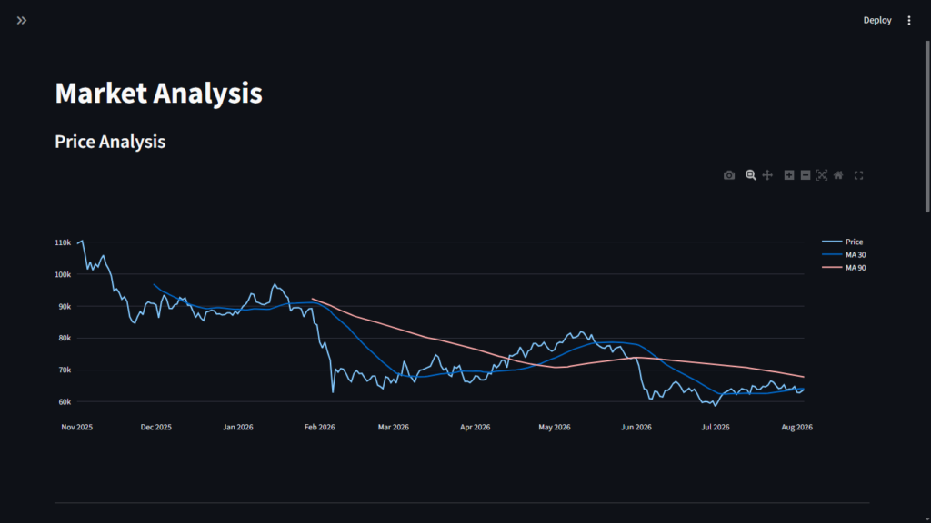
Task: Click the 70k y-axis label
Action: 65,370
